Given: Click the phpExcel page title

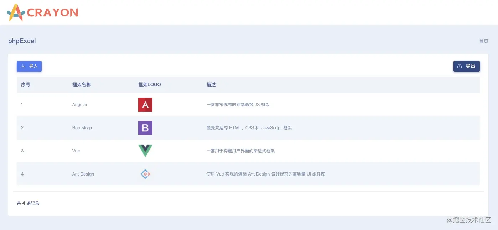Looking at the screenshot, I should pyautogui.click(x=22, y=41).
